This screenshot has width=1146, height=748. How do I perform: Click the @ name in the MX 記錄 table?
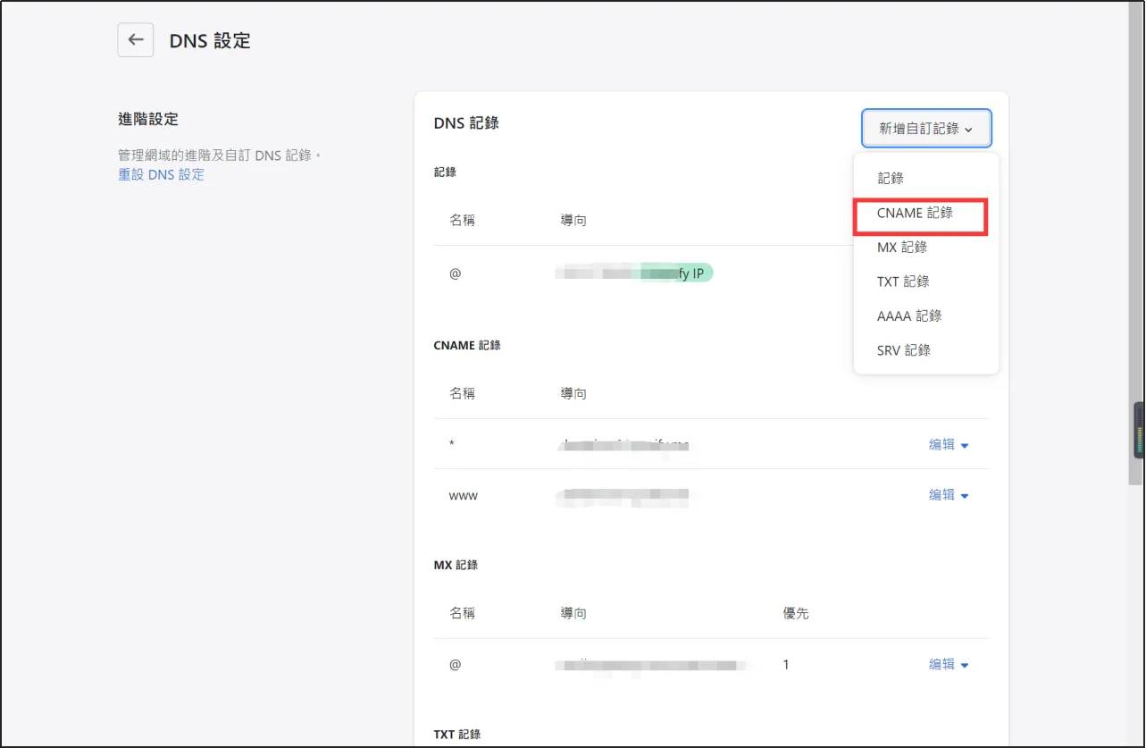pos(455,664)
